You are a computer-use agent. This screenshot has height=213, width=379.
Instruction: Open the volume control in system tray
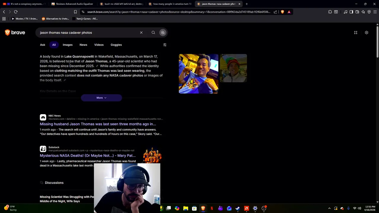[x=359, y=209]
